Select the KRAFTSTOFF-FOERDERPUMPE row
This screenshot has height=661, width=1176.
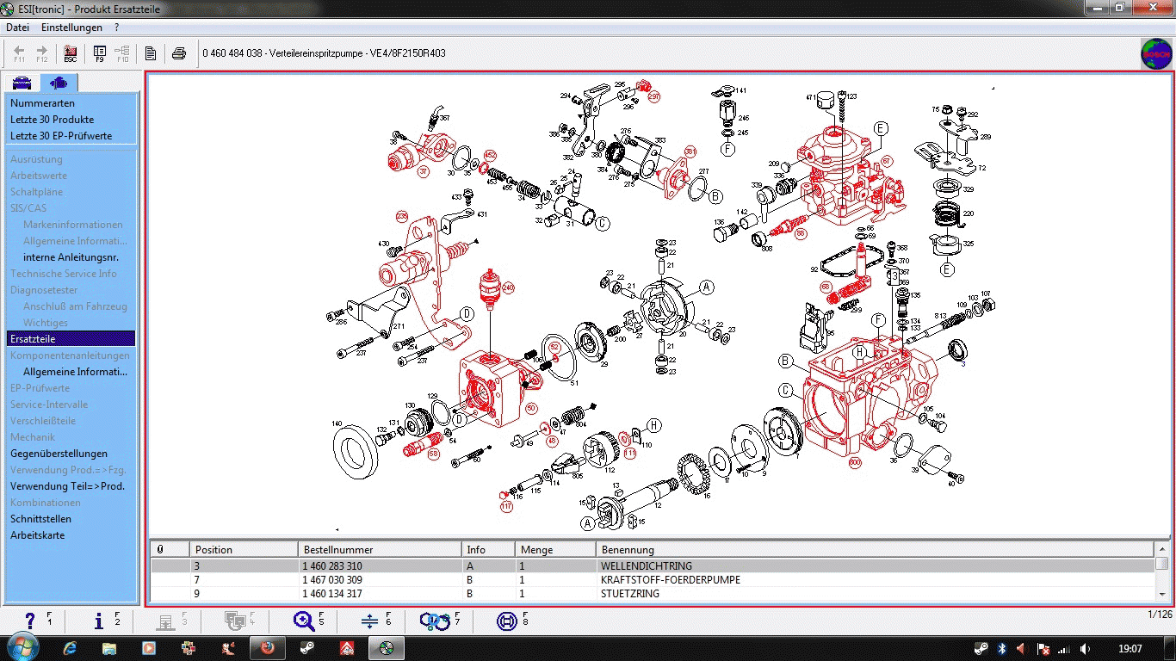tap(653, 580)
